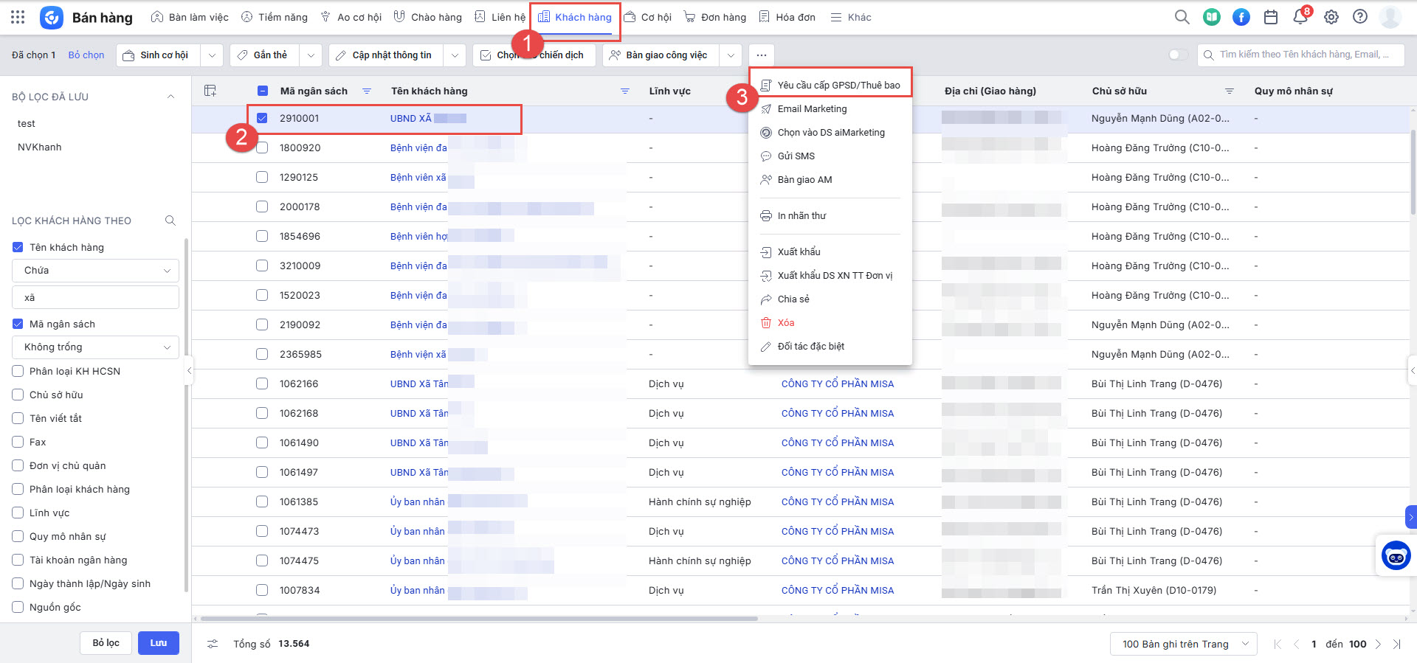Open the calendar icon in the header
Viewport: 1417px width, 663px height.
pyautogui.click(x=1271, y=17)
